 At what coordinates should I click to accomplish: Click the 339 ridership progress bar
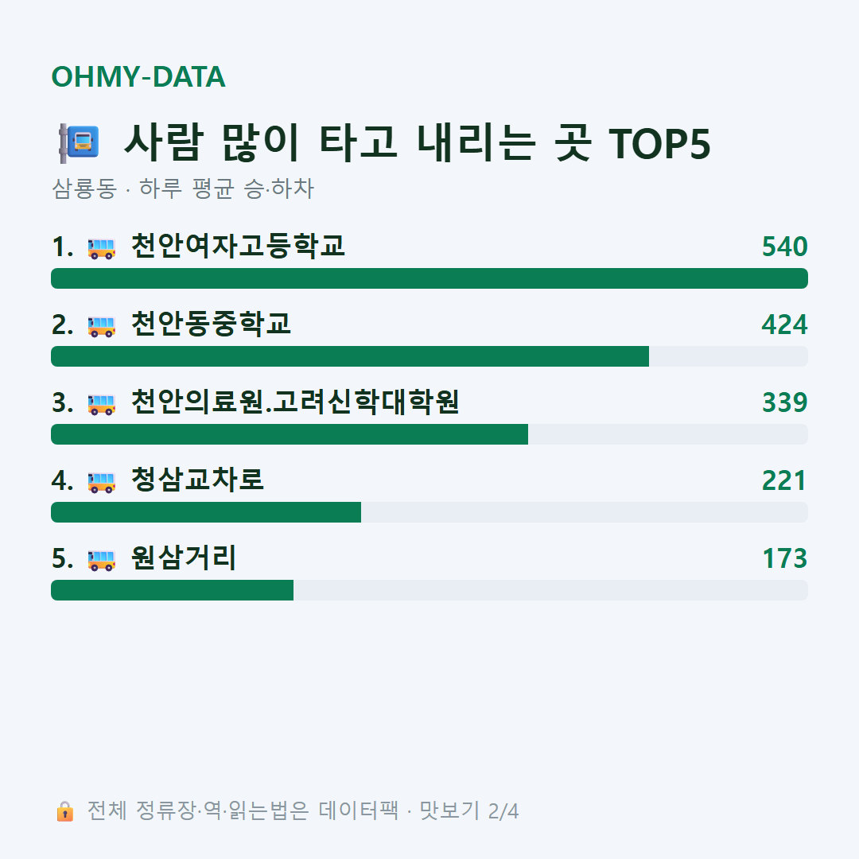coord(429,434)
